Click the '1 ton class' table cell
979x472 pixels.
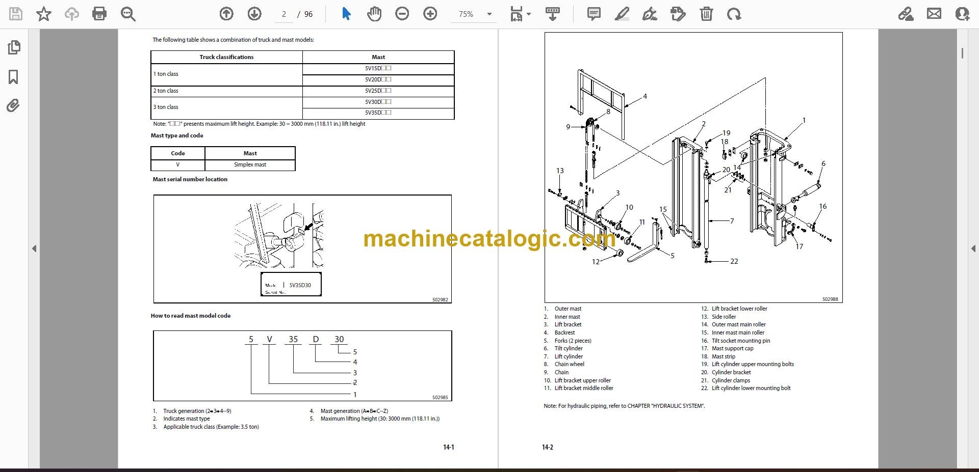(x=226, y=74)
